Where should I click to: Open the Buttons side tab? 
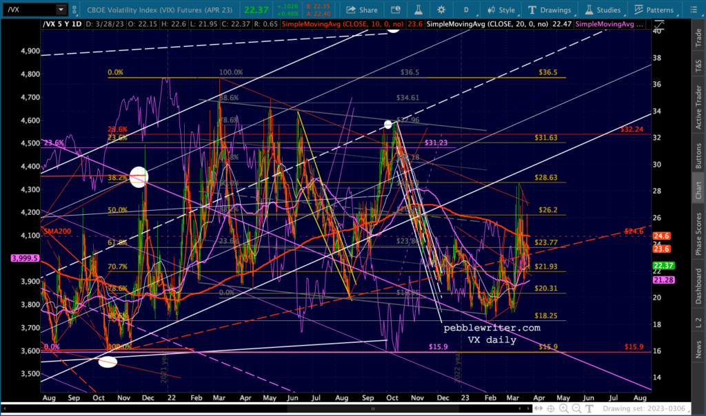698,156
